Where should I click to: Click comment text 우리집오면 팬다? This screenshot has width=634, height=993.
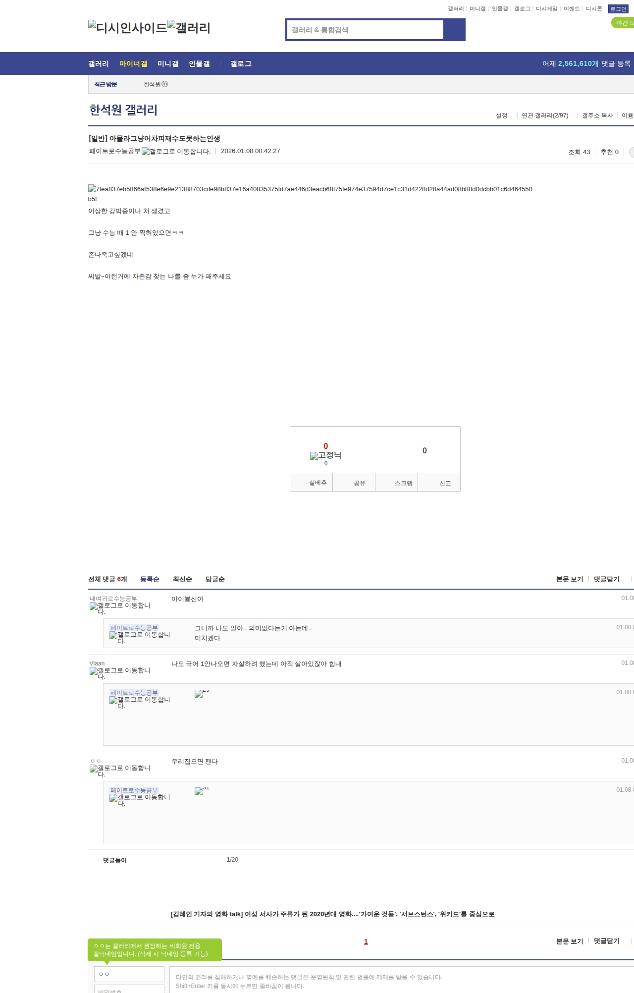point(195,762)
